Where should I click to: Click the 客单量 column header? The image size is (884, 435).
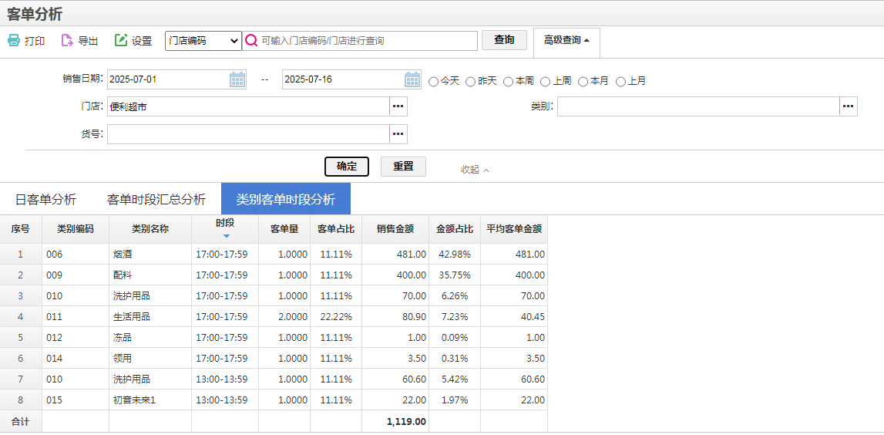pyautogui.click(x=284, y=229)
